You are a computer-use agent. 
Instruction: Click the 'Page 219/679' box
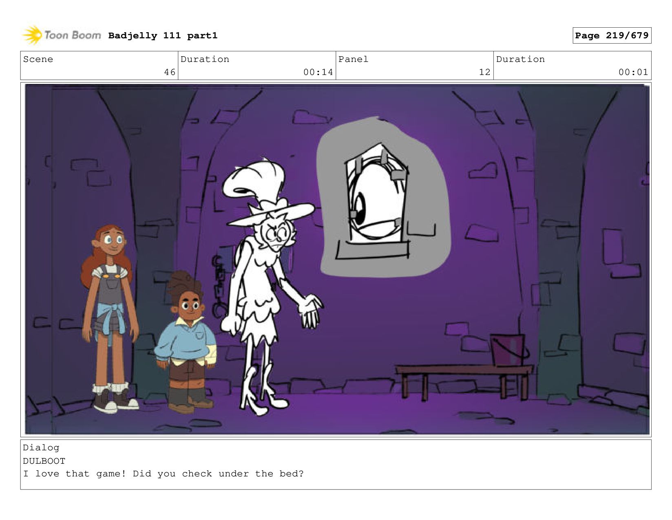pos(612,35)
